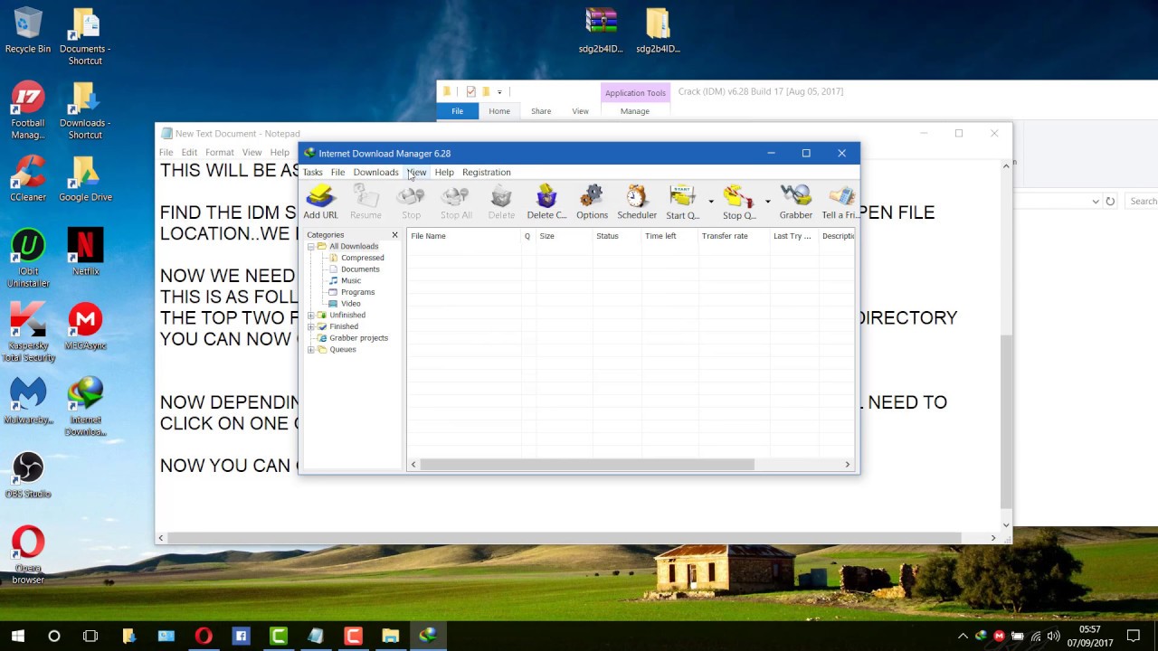
Task: Open Task View on taskbar
Action: pos(90,637)
